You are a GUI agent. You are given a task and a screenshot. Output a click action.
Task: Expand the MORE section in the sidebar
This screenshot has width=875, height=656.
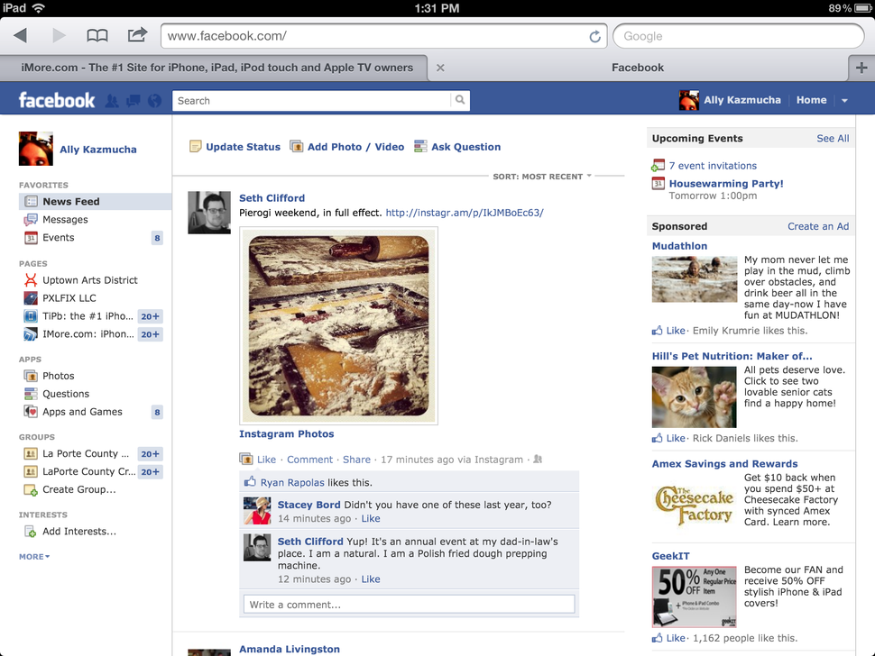click(x=33, y=556)
